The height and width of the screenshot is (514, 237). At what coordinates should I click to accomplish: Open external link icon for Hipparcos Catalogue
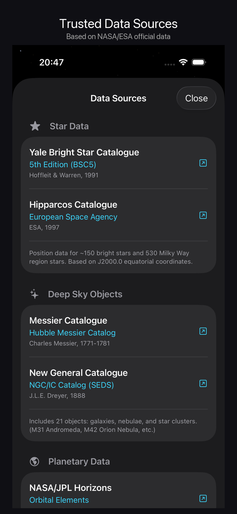point(203,215)
